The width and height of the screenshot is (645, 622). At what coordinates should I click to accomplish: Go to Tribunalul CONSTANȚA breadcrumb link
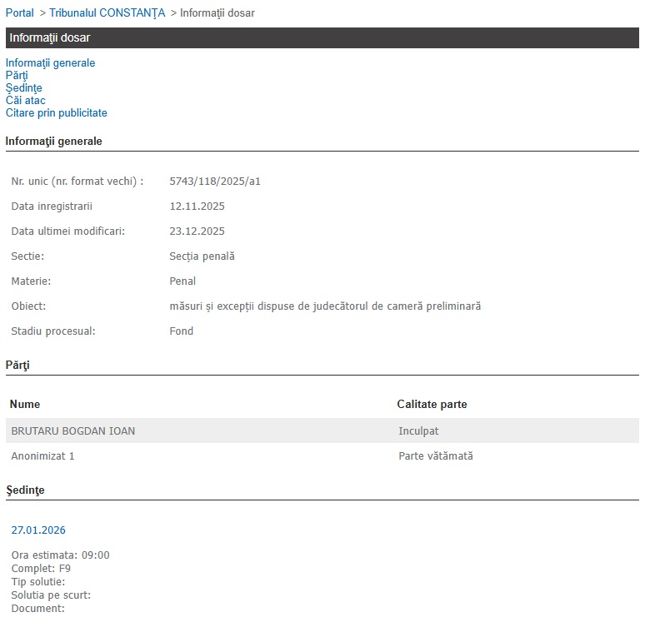click(107, 13)
